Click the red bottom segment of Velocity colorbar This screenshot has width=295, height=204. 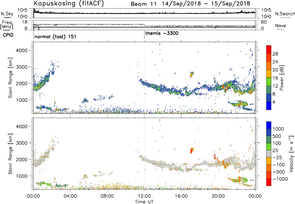(x=269, y=182)
